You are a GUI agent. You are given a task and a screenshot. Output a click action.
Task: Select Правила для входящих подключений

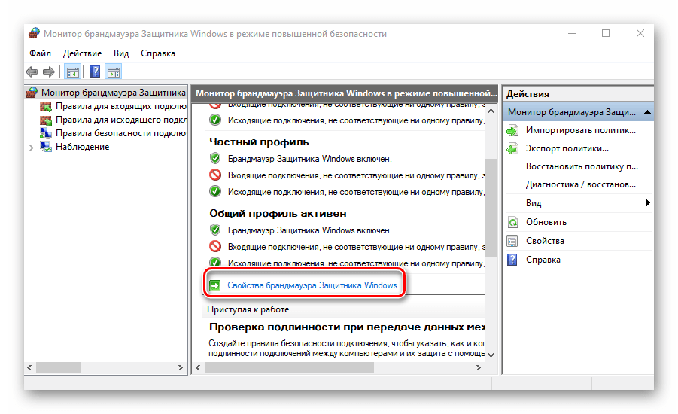(x=121, y=106)
